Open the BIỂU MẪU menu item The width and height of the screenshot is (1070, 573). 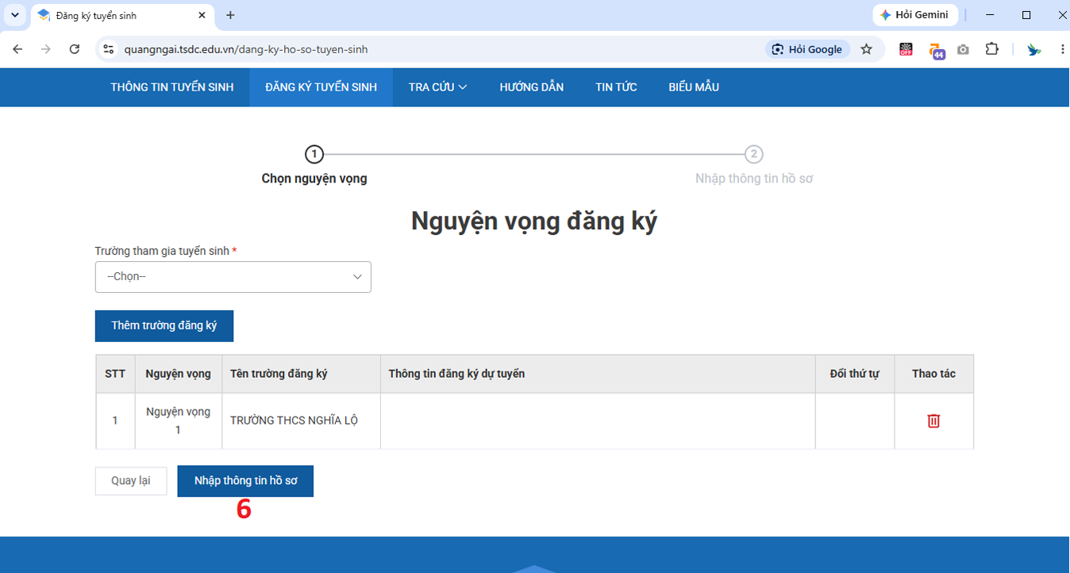tap(694, 87)
